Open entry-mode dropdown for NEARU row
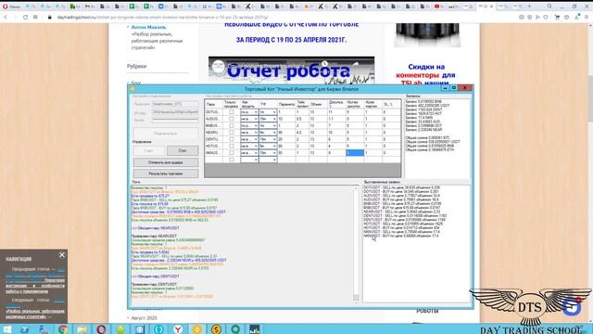Image resolution: width=593 pixels, height=334 pixels. tap(256, 133)
